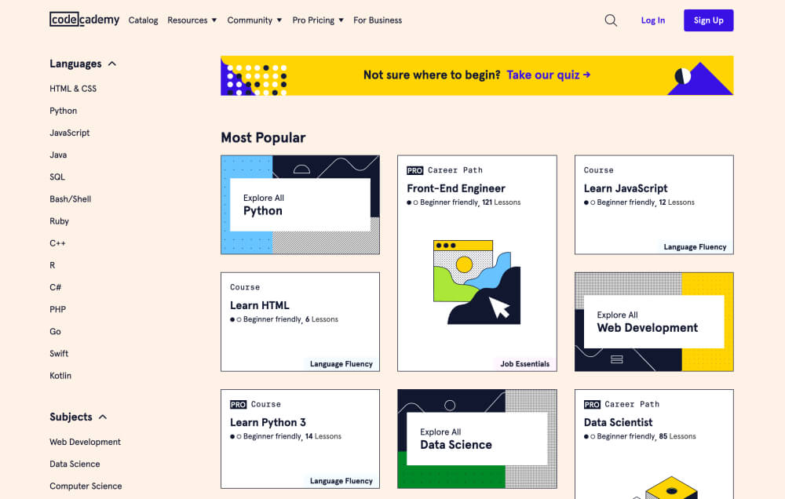
Task: Select Swift in the Languages list
Action: [x=59, y=353]
